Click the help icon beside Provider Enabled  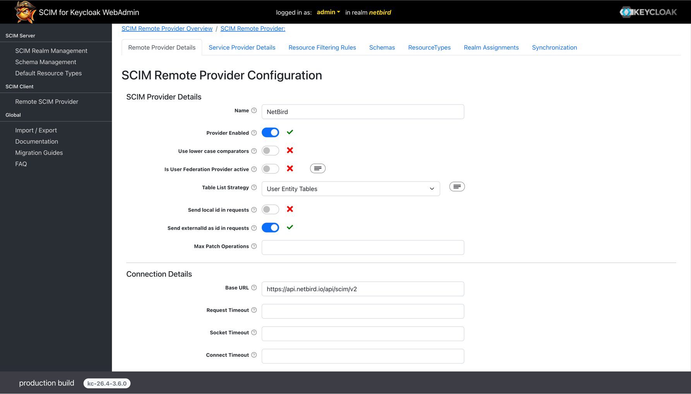254,133
